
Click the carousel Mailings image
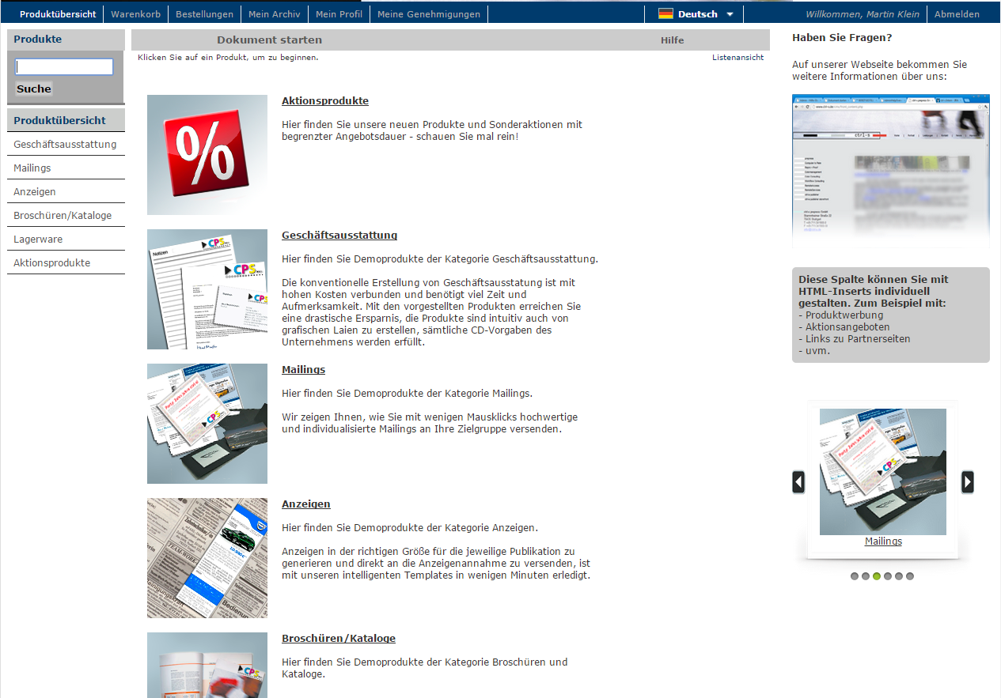[x=883, y=472]
